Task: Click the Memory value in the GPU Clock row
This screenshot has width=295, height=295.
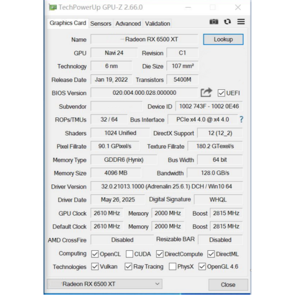Action: 168,213
